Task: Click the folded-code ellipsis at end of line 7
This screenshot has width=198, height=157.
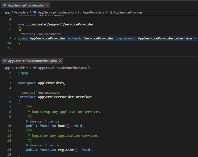Action: click(x=194, y=38)
